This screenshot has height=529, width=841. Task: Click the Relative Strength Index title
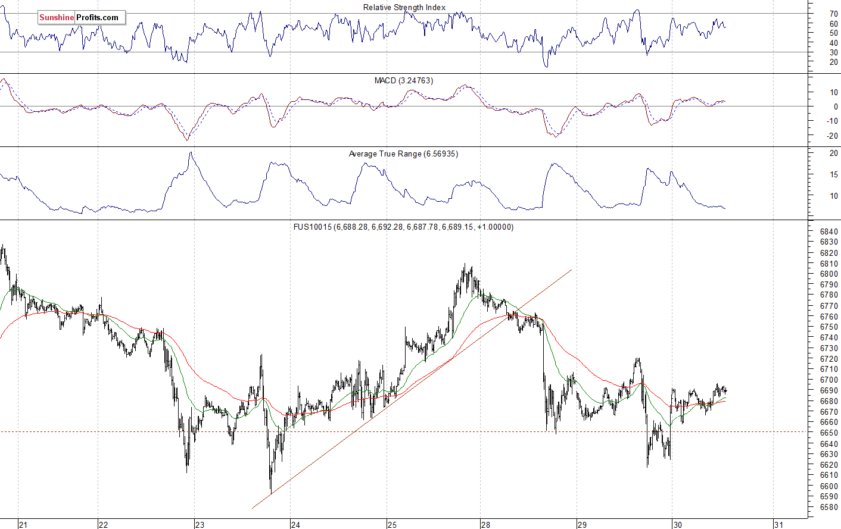click(x=404, y=8)
